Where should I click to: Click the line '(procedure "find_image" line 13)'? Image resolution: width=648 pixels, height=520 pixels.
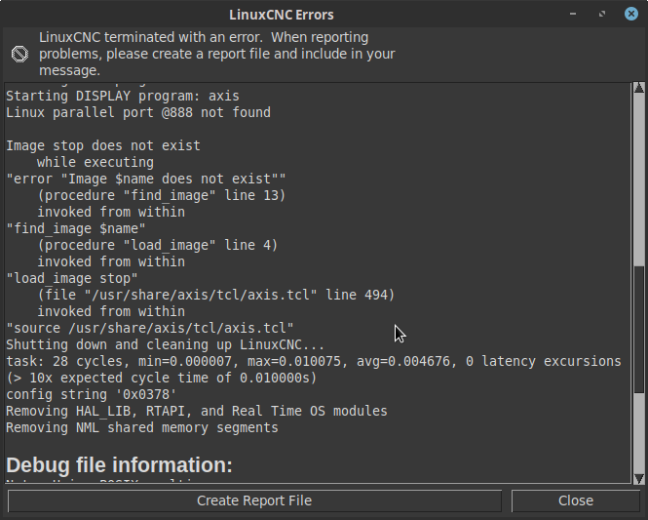(162, 195)
